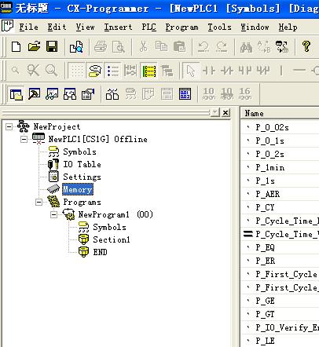Select the P_CY symbol row
The width and height of the screenshot is (319, 347).
coord(280,207)
